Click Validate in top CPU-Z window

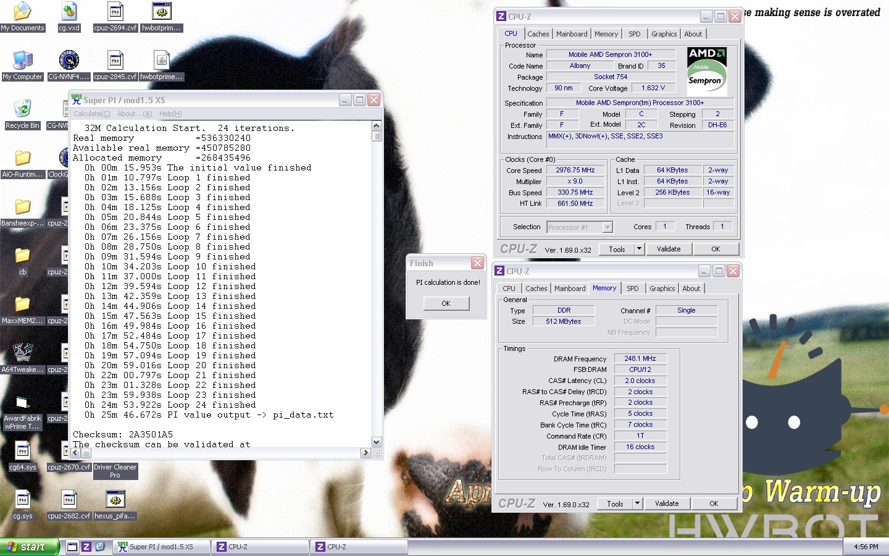tap(669, 249)
